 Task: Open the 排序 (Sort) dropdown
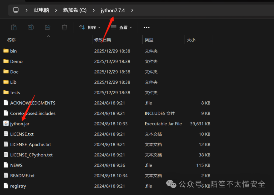[x=90, y=27]
